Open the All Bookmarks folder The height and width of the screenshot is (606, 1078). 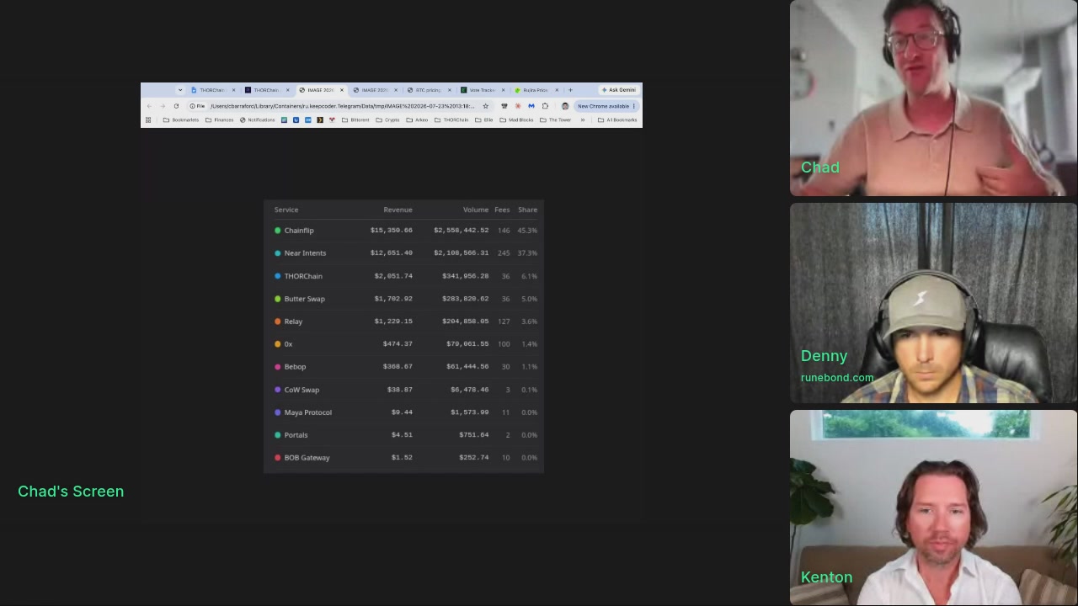click(x=617, y=120)
